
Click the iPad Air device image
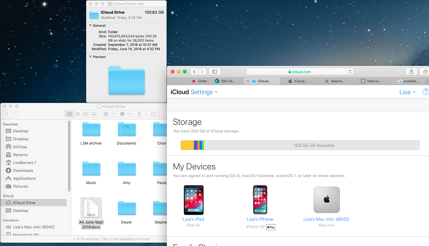(x=194, y=200)
